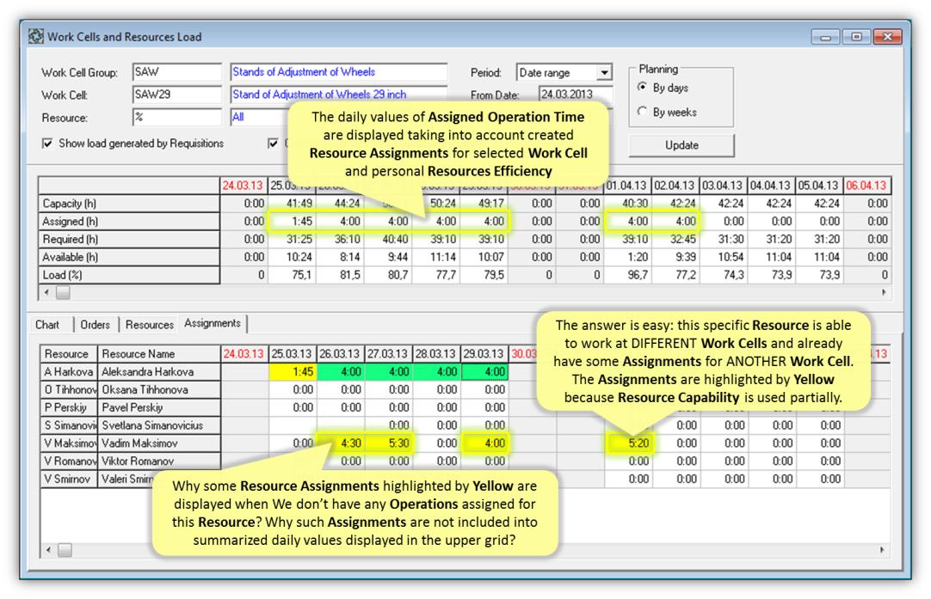Click Vadim Maksimov's 5:30 assignment cell
Image resolution: width=931 pixels, height=599 pixels.
click(x=388, y=443)
